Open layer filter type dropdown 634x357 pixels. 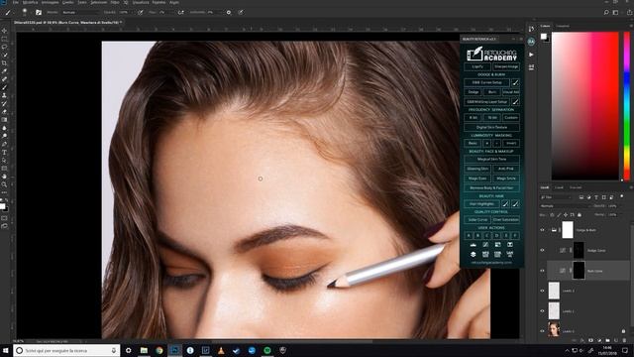[x=557, y=197]
